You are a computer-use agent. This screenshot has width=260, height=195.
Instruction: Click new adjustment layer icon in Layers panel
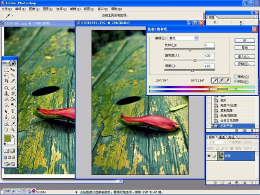(237, 183)
